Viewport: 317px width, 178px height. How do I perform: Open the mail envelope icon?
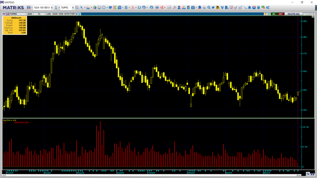click(254, 7)
